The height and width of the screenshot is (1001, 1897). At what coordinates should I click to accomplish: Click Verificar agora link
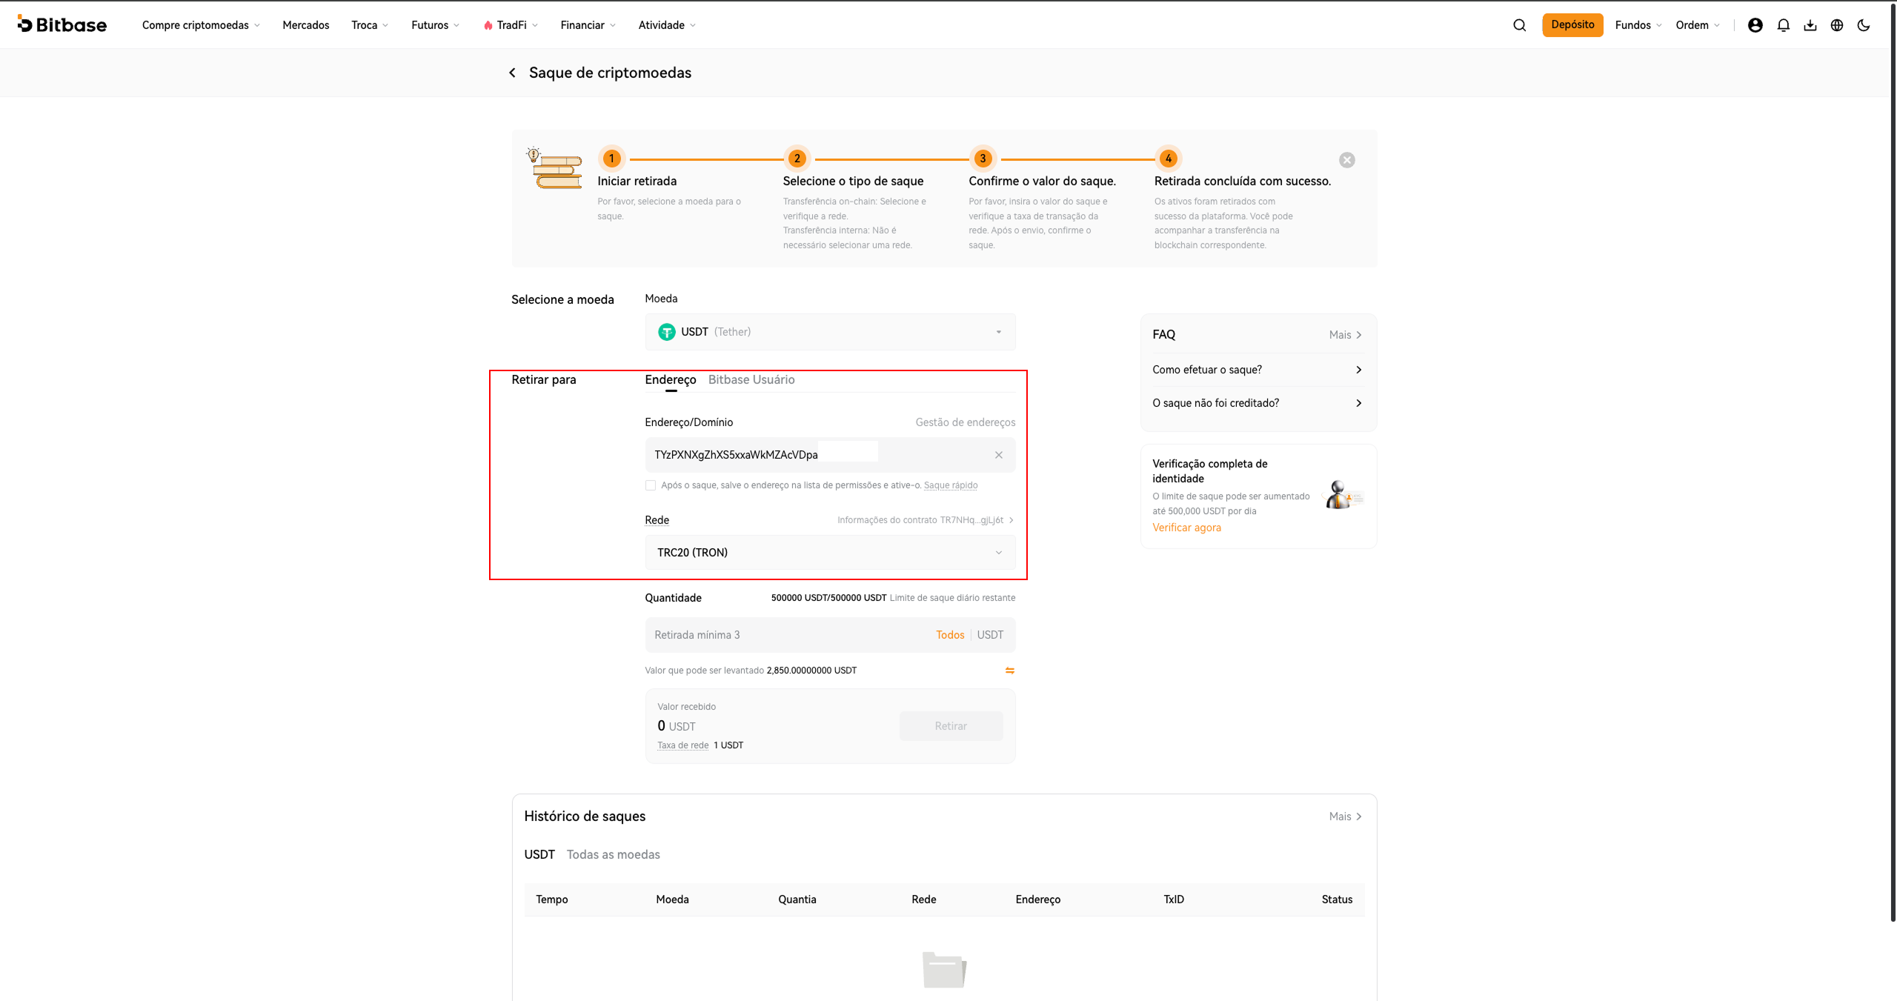coord(1186,528)
